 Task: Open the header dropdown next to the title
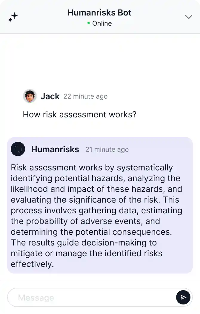point(188,17)
